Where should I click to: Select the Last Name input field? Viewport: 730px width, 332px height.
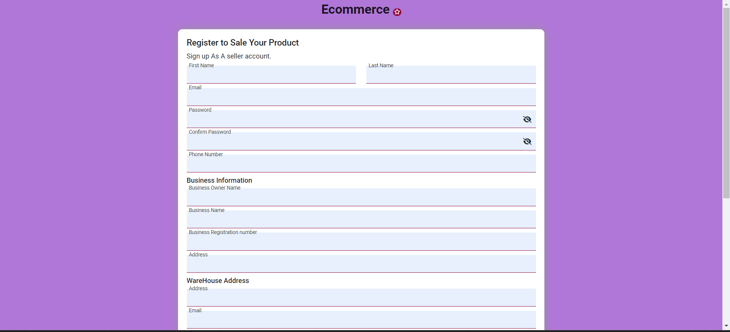point(450,75)
